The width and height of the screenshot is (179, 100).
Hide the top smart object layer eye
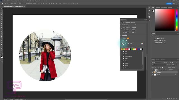click(x=152, y=70)
